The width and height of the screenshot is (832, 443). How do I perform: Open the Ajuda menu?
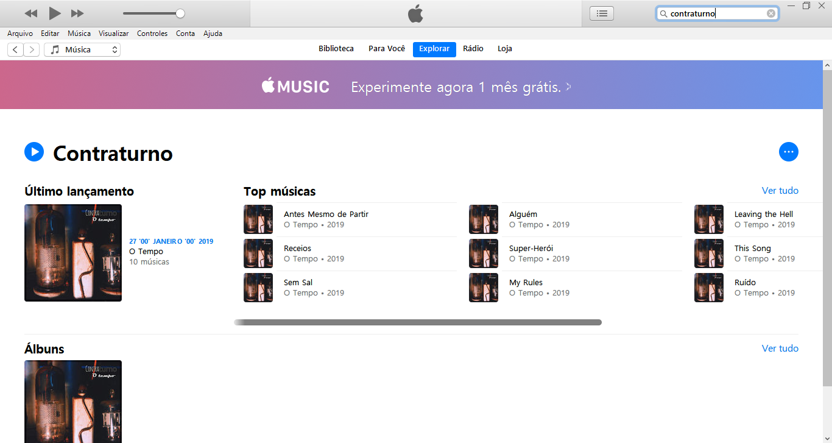click(213, 34)
